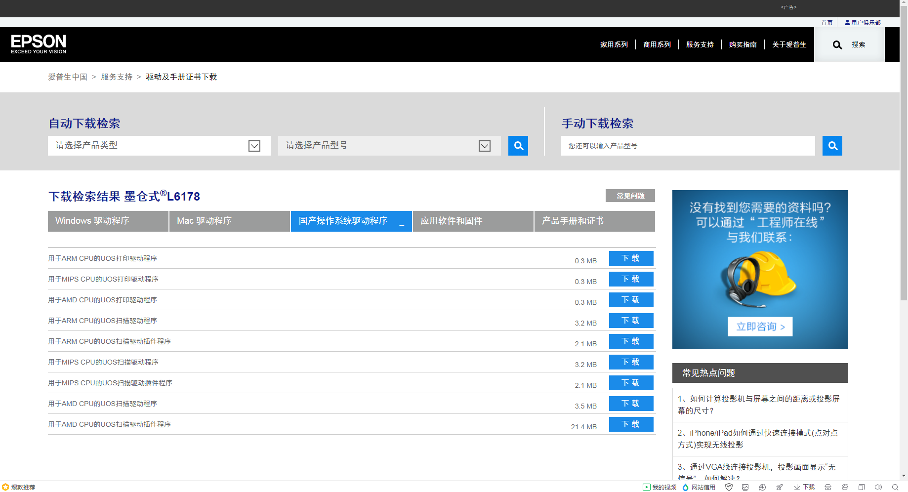Click the 常见热点问题 heading

709,373
